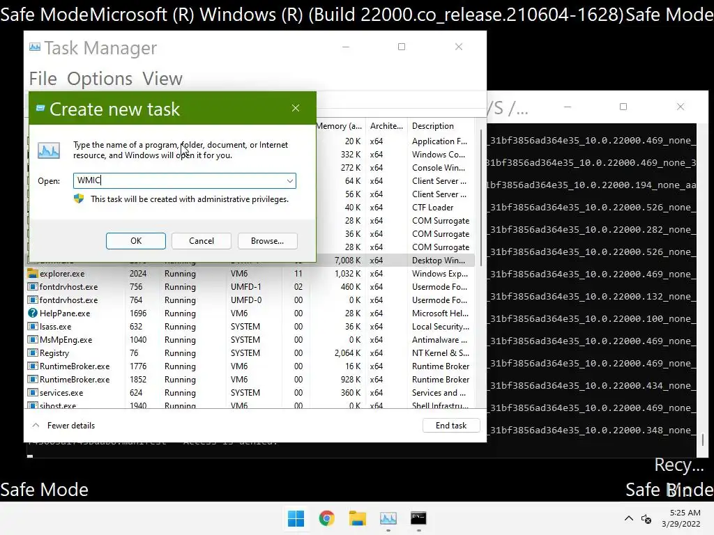
Task: Click the explorer.exe folder icon
Action: [32, 273]
